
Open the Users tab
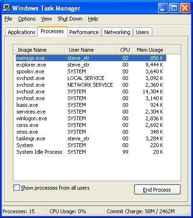point(142,32)
